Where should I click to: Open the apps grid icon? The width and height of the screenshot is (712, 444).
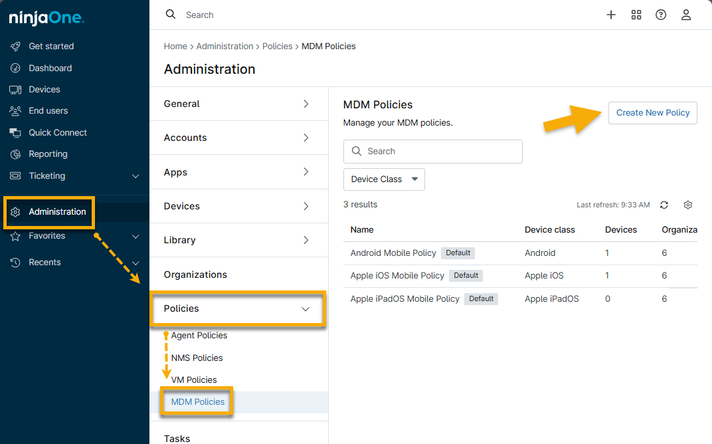pyautogui.click(x=636, y=15)
